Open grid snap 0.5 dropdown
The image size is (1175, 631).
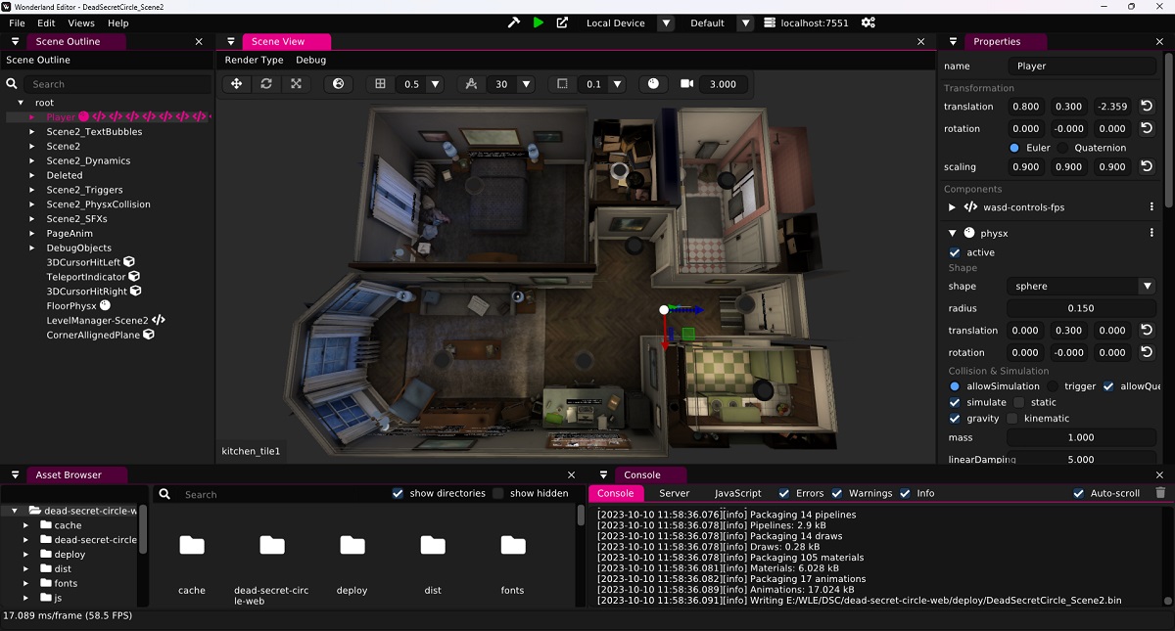click(x=436, y=84)
